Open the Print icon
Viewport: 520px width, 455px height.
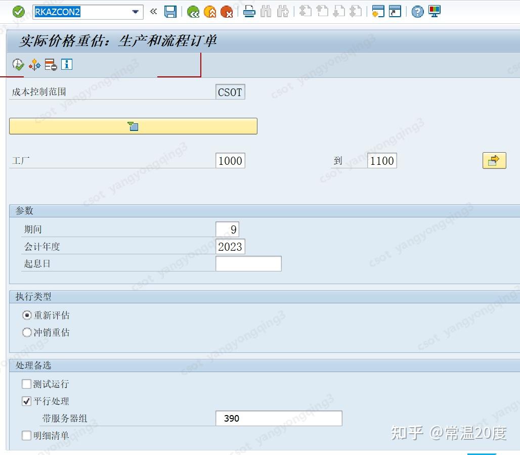point(249,12)
